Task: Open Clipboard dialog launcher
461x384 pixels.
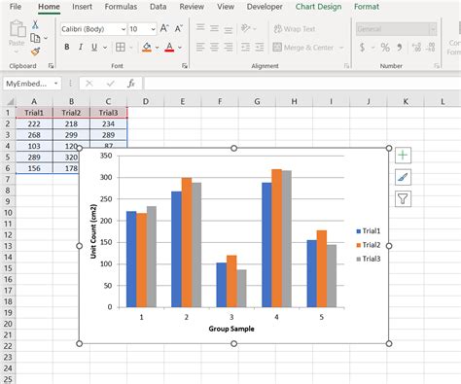Action: [51, 66]
